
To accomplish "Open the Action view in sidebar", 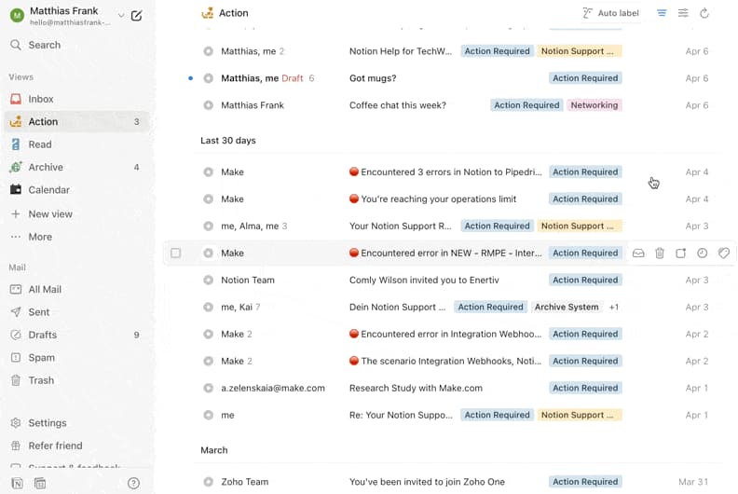I will [x=76, y=121].
